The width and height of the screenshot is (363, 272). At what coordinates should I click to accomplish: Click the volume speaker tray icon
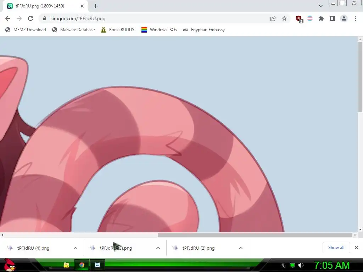click(x=301, y=265)
